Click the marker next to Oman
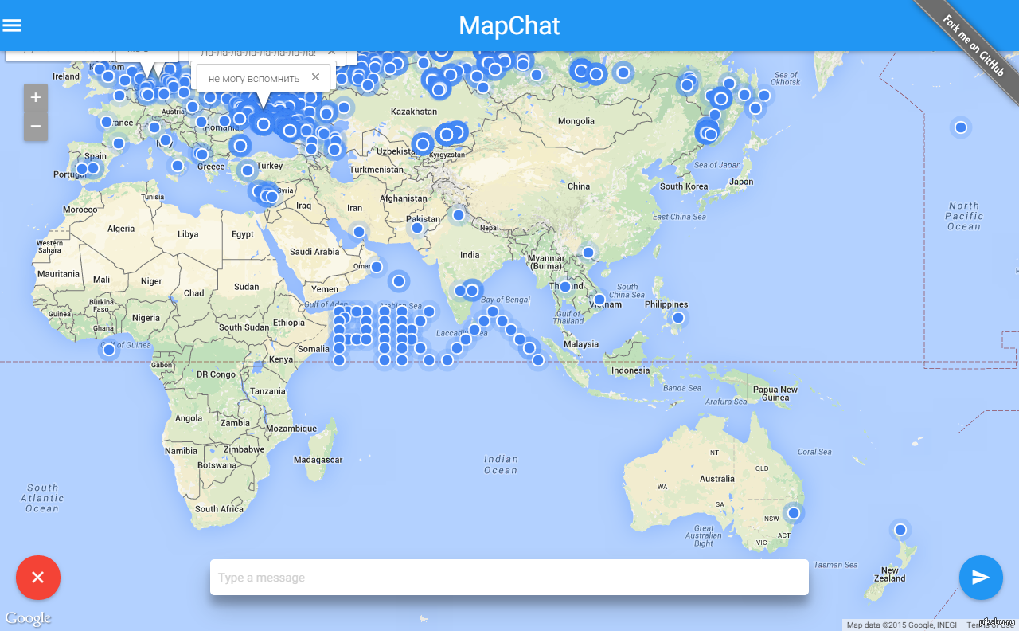Image resolution: width=1019 pixels, height=631 pixels. click(377, 267)
